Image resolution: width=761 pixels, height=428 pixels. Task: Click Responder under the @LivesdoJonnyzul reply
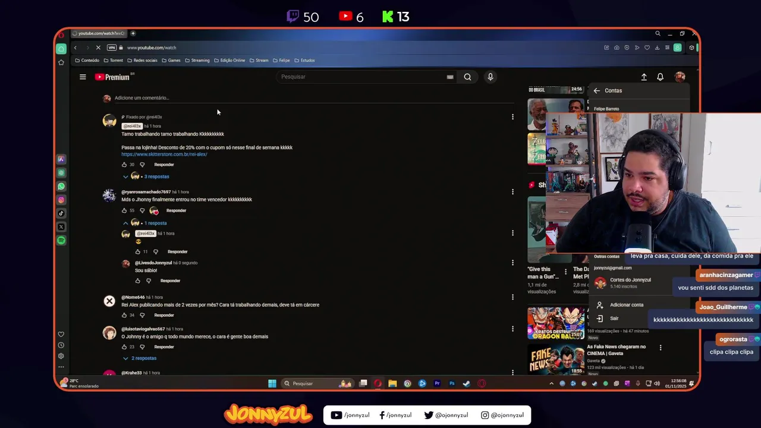[x=170, y=281]
